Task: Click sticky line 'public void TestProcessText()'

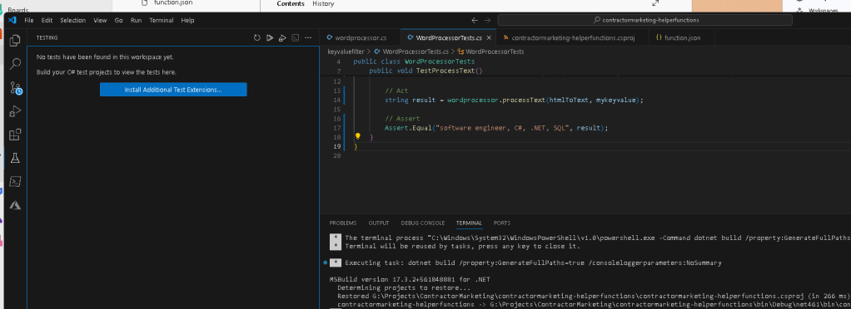Action: (x=425, y=71)
